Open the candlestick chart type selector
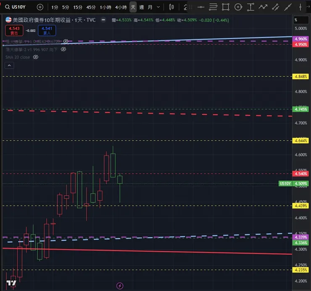Viewport: 311px width, 291px height. tap(171, 7)
